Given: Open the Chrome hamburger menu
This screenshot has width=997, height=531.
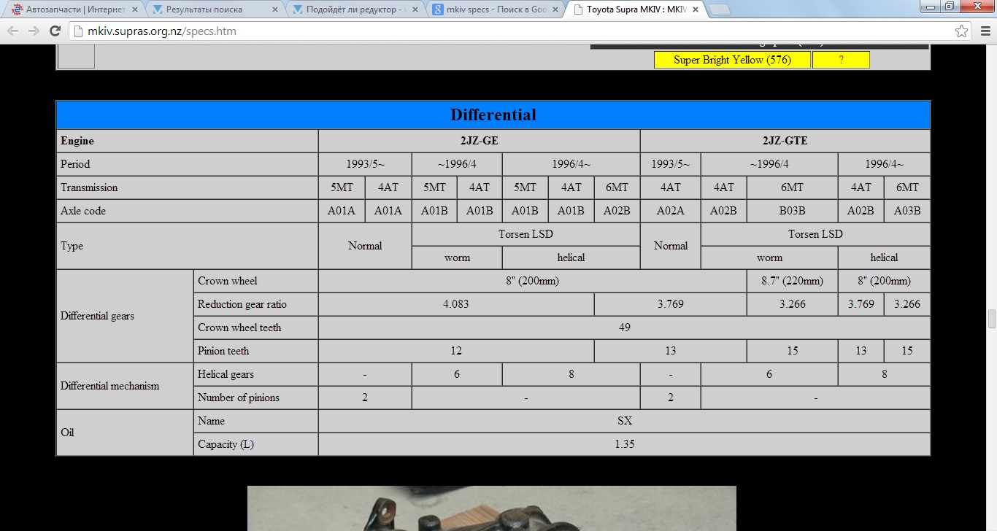Looking at the screenshot, I should 984,31.
